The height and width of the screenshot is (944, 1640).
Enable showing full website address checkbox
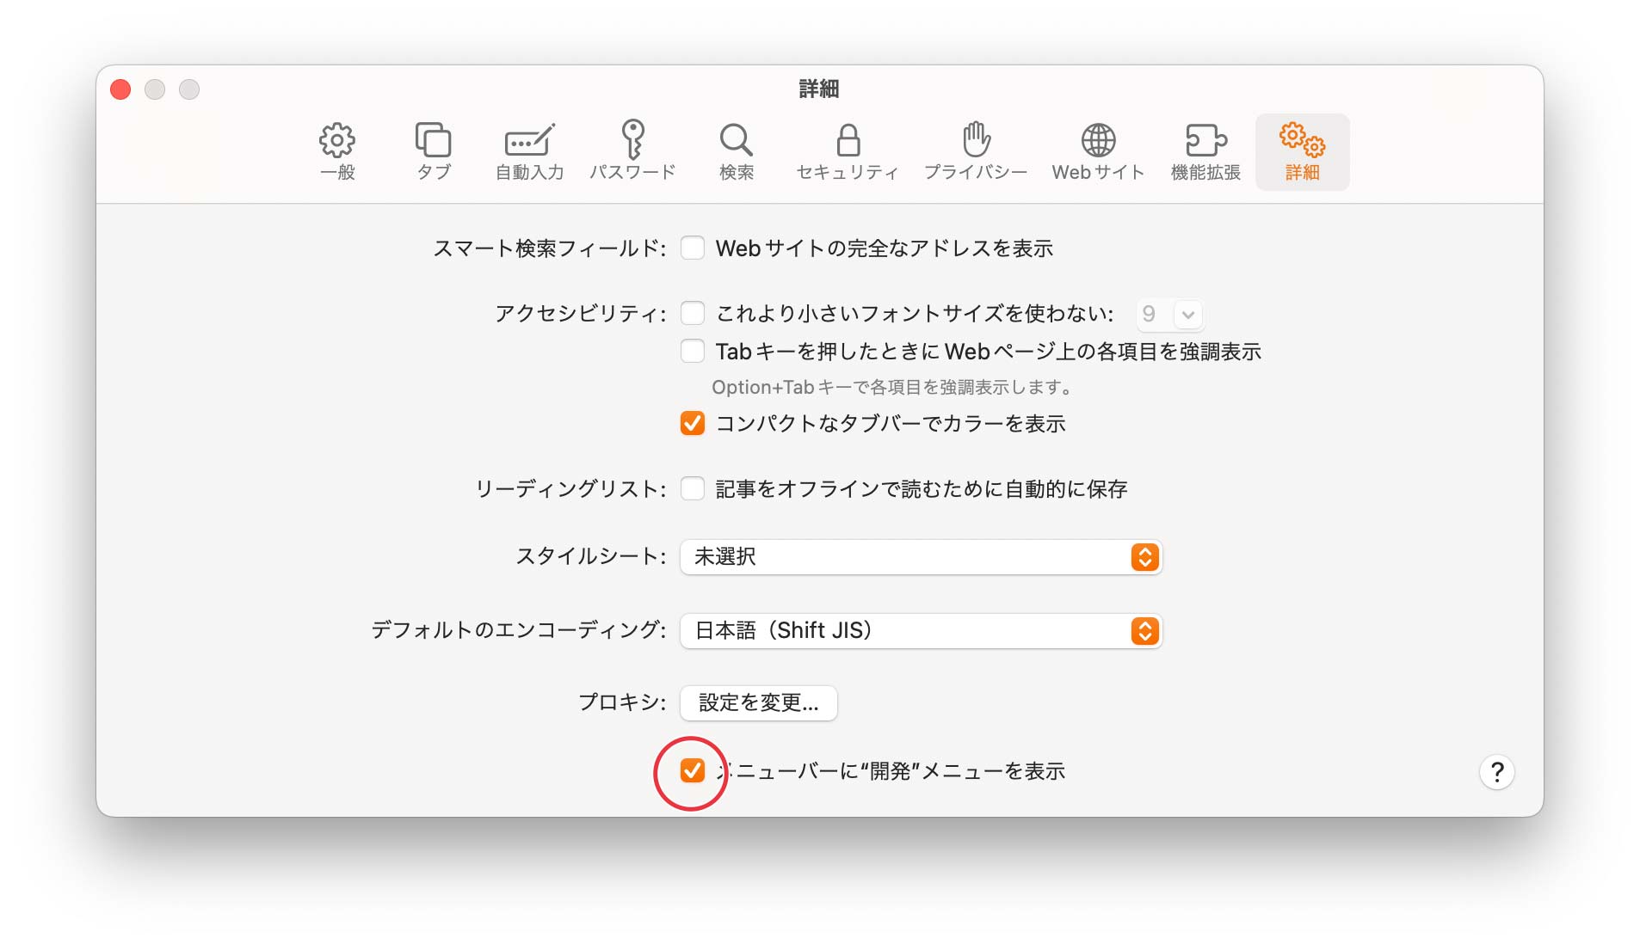tap(693, 248)
